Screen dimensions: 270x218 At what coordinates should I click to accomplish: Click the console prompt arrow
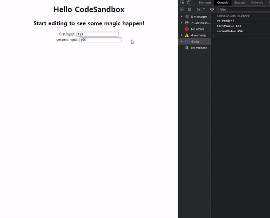coord(214,36)
